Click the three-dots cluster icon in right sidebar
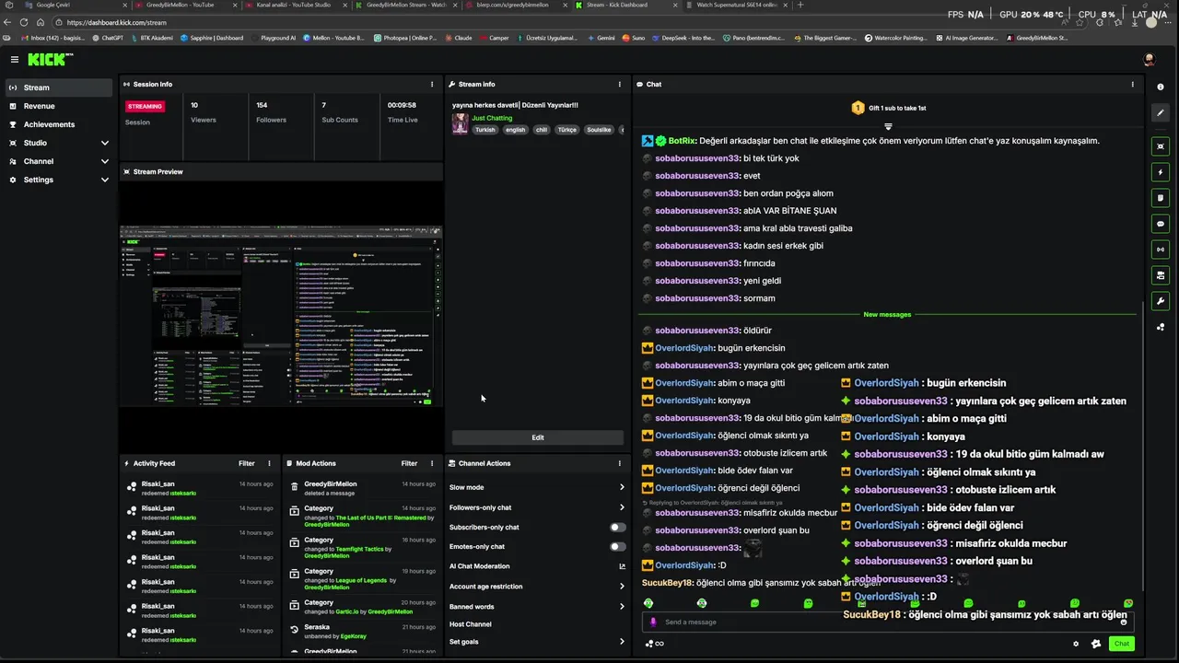This screenshot has width=1179, height=663. (x=1161, y=326)
